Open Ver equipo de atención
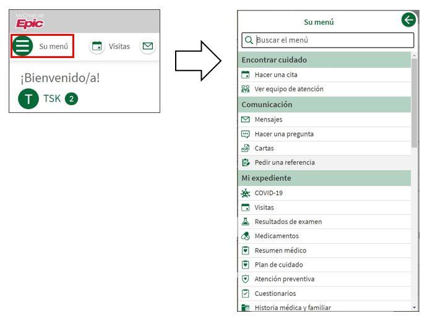 tap(324, 89)
